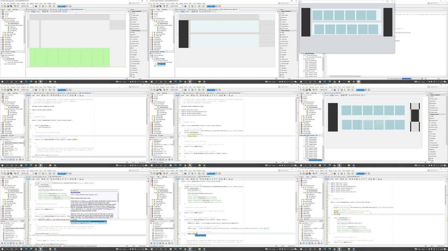Viewport: 448px width, 251px height.
Task: Open Window menu in middle-left frame
Action: (x=50, y=87)
